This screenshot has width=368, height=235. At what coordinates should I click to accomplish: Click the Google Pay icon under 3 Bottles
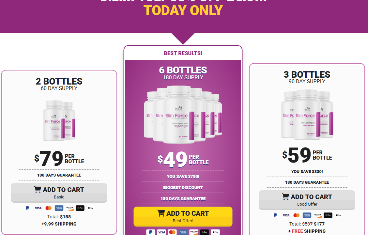point(328,215)
